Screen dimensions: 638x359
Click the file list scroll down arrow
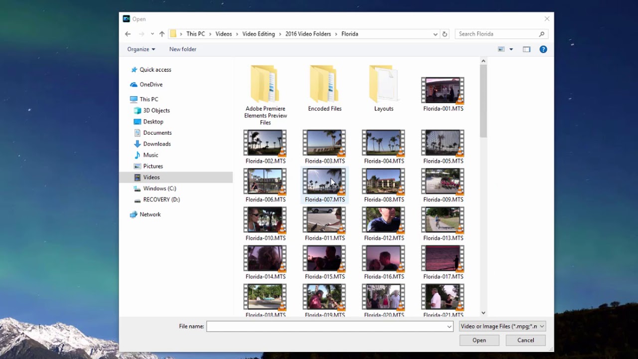483,313
